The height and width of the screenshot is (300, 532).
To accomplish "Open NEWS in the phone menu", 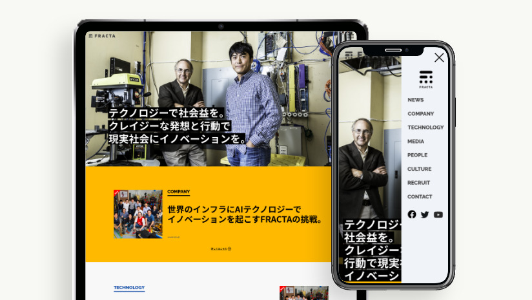I will coord(416,100).
